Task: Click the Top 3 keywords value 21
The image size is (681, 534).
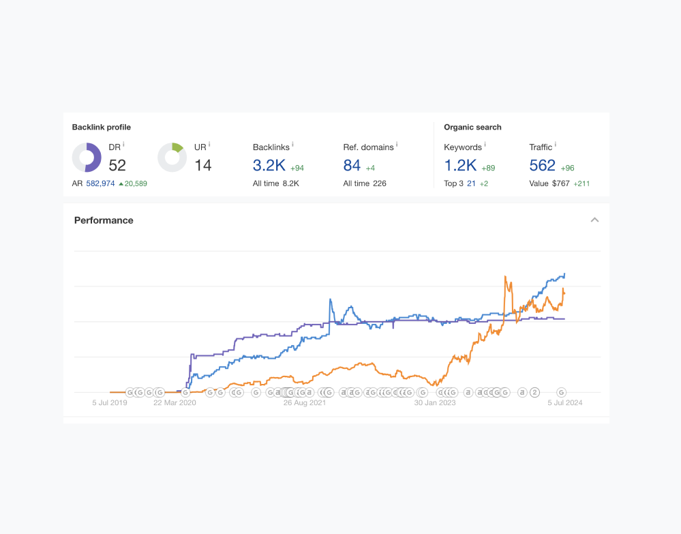Action: [x=471, y=183]
